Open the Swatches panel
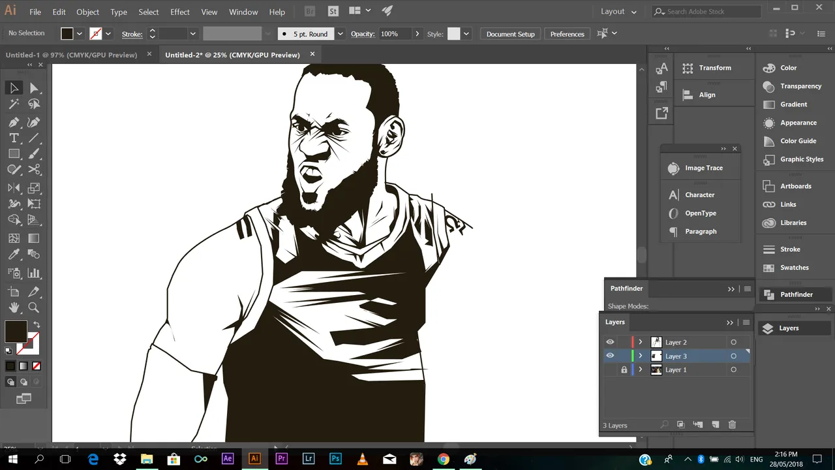The height and width of the screenshot is (470, 835). click(794, 268)
